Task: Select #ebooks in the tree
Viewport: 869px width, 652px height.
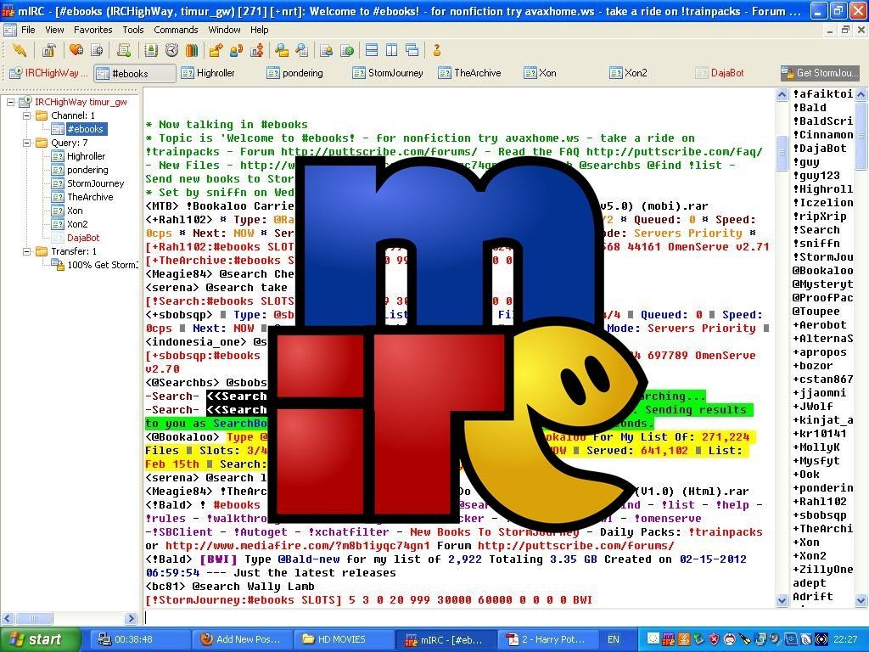Action: 85,129
